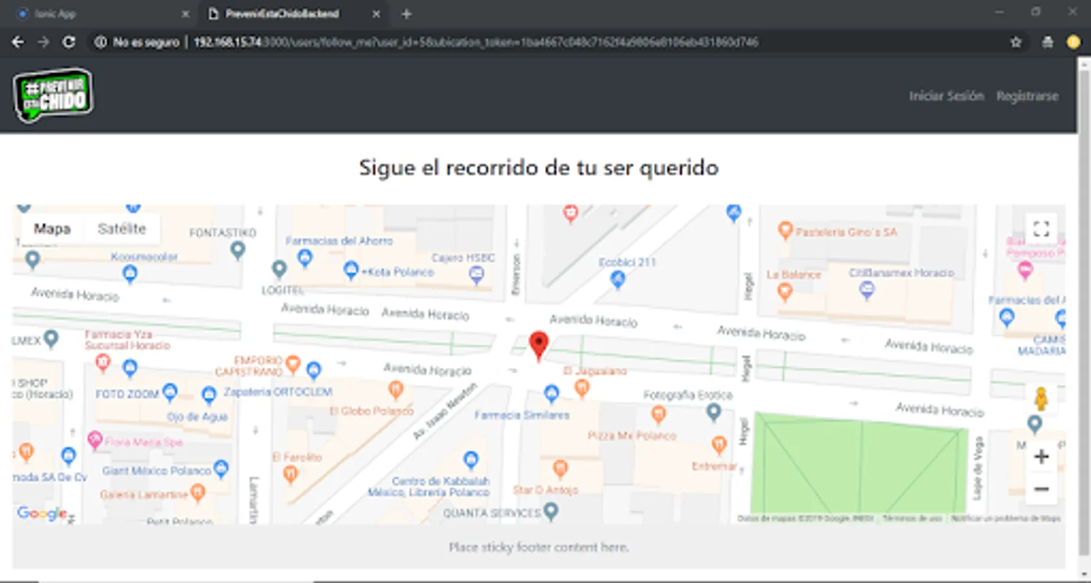Zoom in on the map
1091x583 pixels.
[1041, 457]
